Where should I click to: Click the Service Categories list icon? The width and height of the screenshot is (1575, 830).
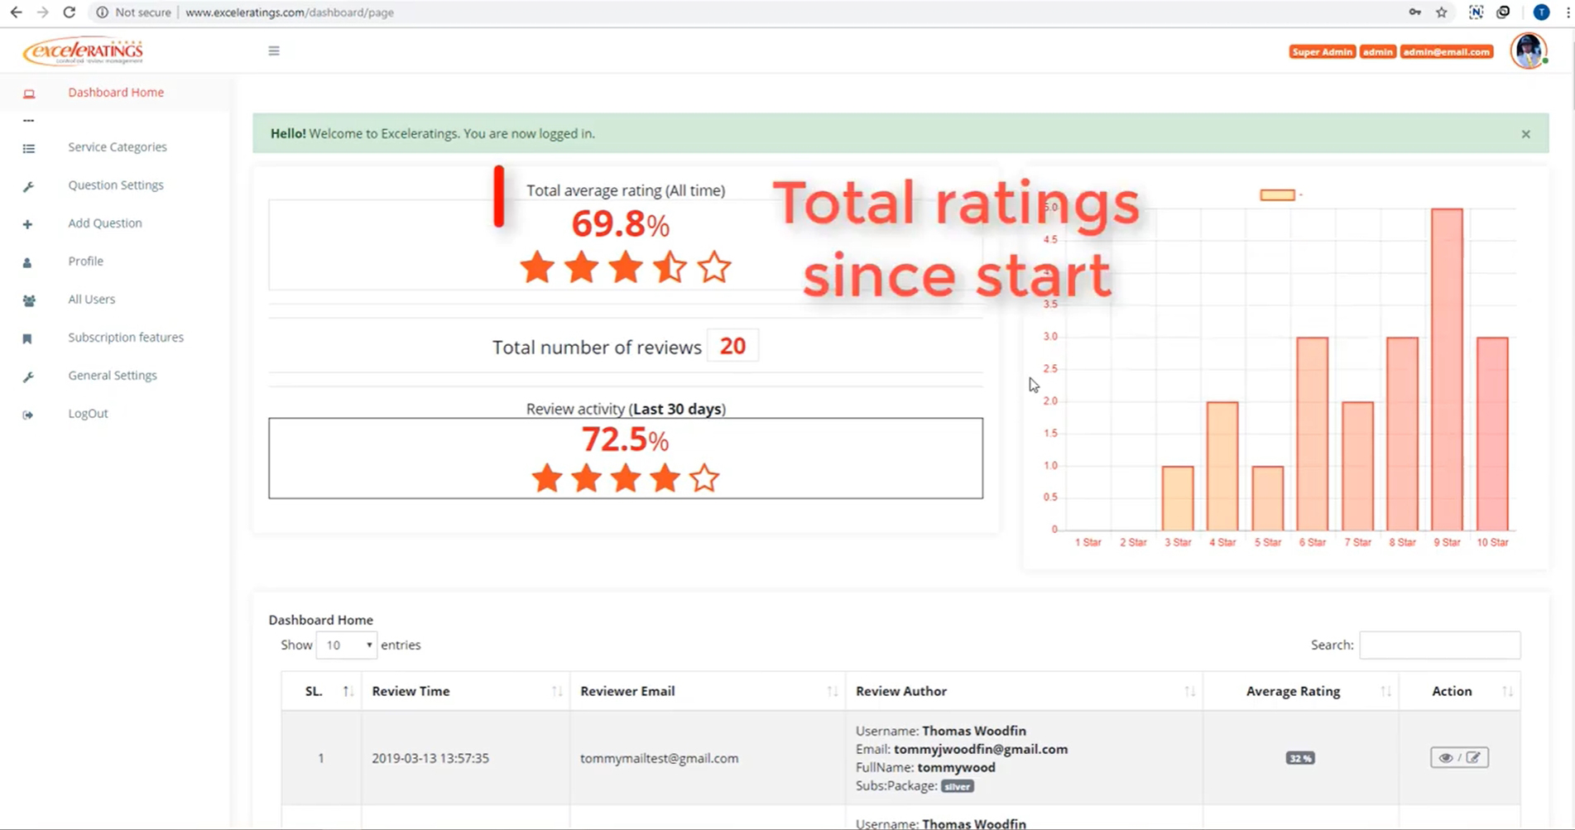29,148
